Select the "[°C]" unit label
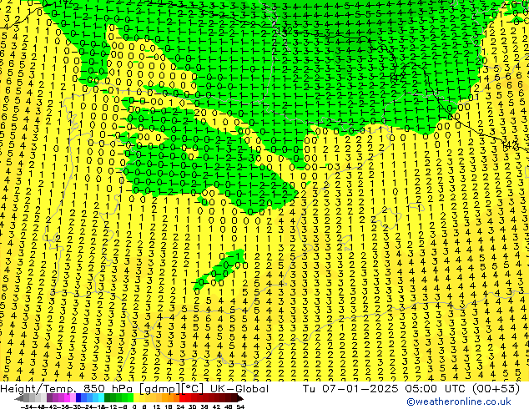 pos(193,389)
